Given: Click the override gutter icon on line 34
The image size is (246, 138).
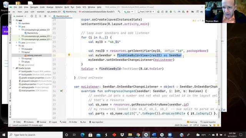Looking at the screenshot, I should (x=61, y=91).
